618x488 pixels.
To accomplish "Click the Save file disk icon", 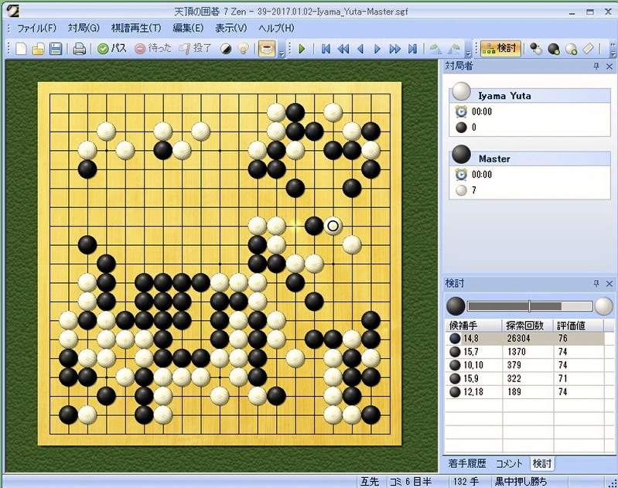I will coord(56,49).
